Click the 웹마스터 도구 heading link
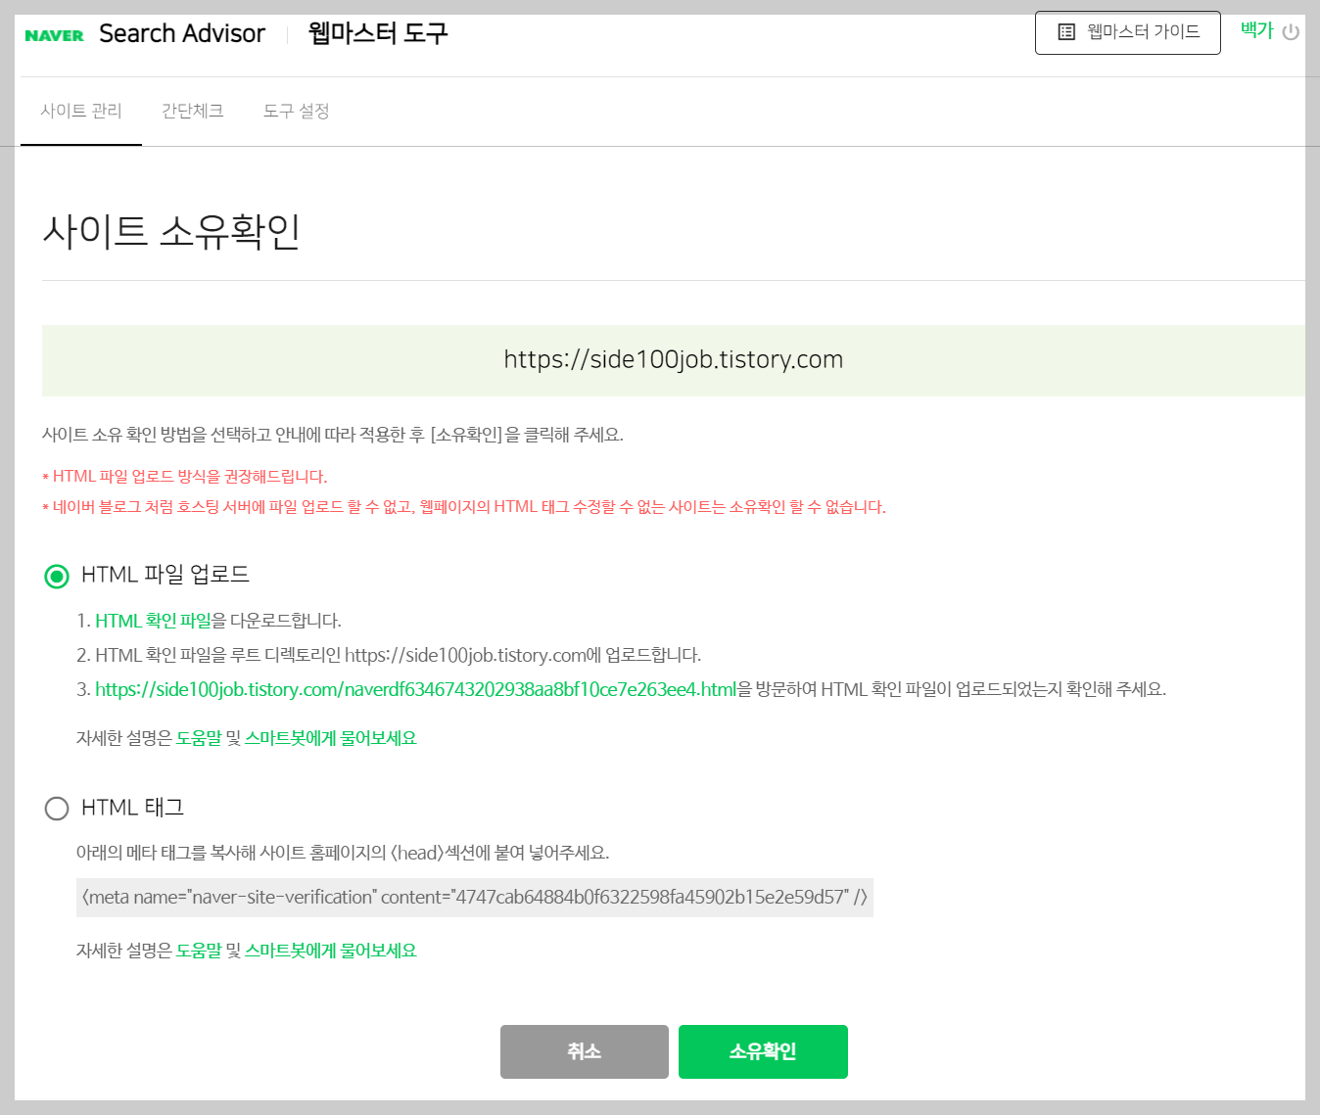The image size is (1320, 1115). pyautogui.click(x=378, y=33)
